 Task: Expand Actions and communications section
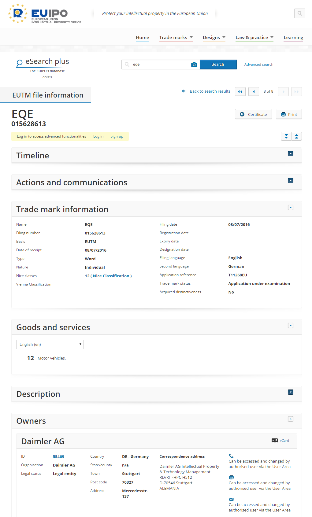[x=290, y=181]
